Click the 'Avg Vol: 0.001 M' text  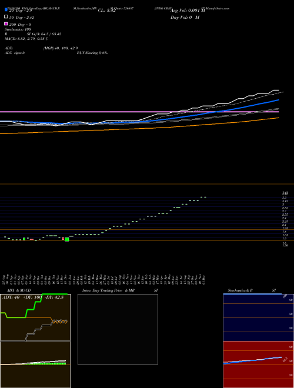point(188,11)
